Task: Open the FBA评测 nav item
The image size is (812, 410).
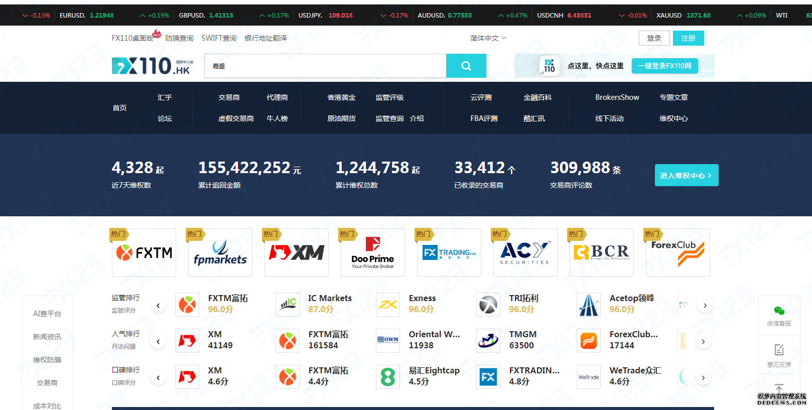Action: [484, 118]
